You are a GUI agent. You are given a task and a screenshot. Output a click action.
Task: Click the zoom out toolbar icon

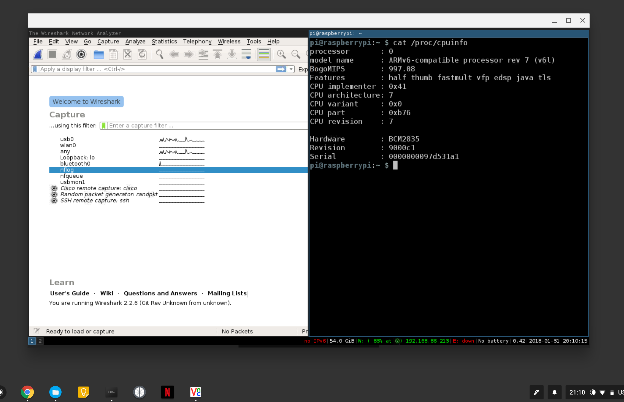296,54
